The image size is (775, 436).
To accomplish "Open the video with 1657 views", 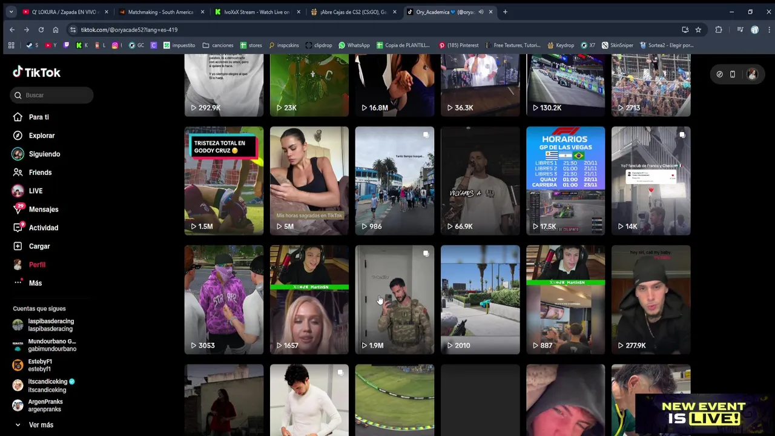I will pos(309,300).
